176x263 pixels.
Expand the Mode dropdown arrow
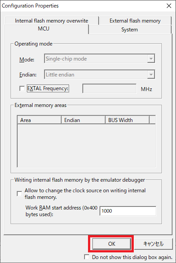(x=151, y=59)
